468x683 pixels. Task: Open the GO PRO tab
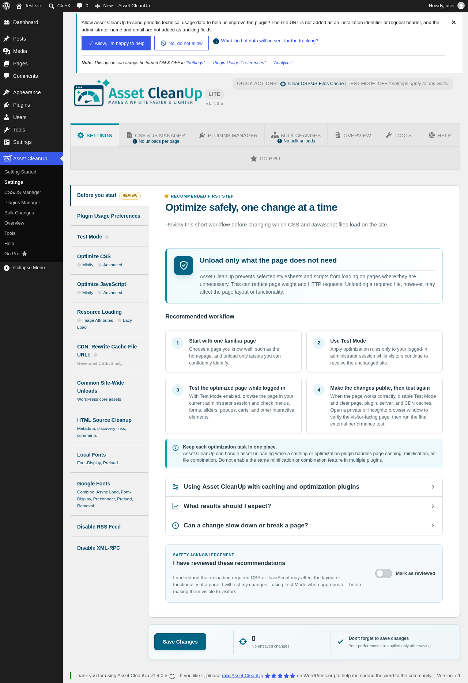[x=265, y=159]
